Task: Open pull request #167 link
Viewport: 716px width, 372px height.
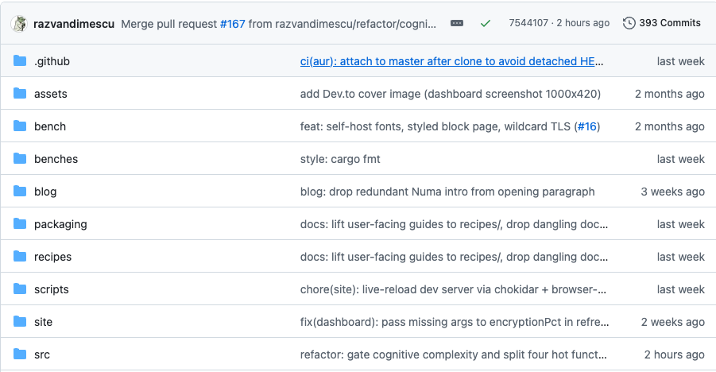Action: coord(232,24)
